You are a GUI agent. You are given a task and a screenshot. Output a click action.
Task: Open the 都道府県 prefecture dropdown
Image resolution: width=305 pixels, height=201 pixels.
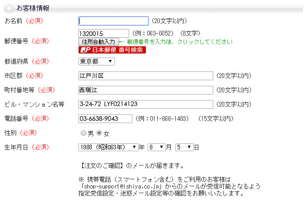tap(96, 61)
